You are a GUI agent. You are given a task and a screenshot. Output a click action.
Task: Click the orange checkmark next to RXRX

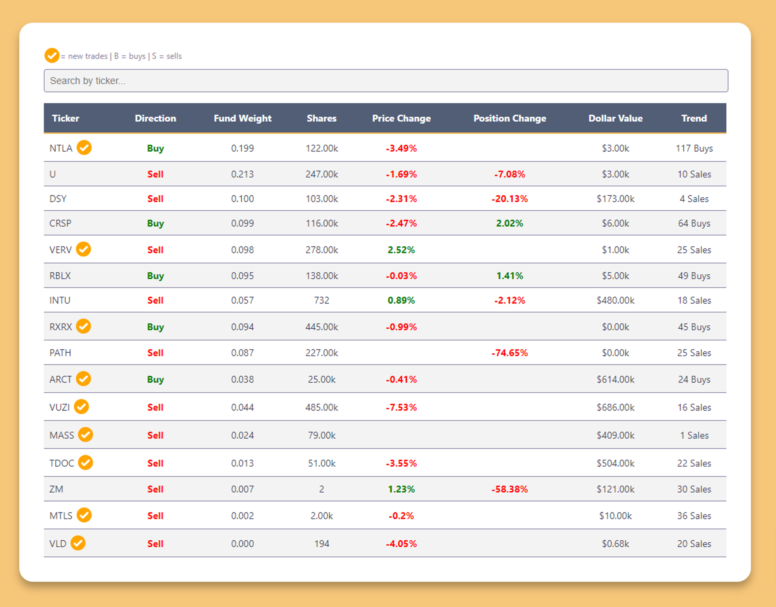(83, 326)
